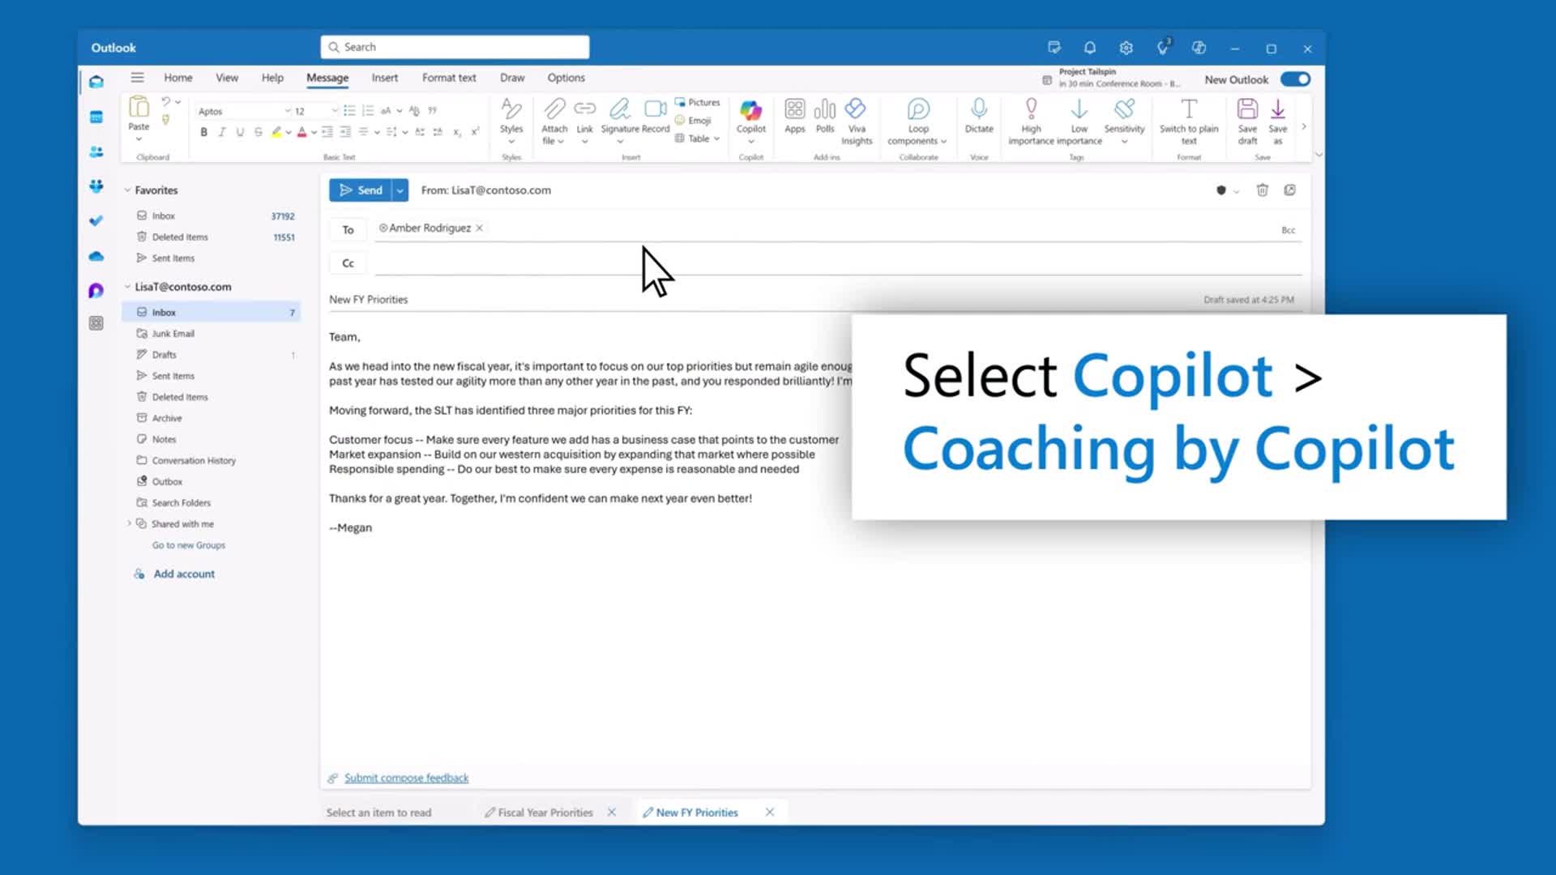Open Settings gear in title bar

click(1126, 48)
